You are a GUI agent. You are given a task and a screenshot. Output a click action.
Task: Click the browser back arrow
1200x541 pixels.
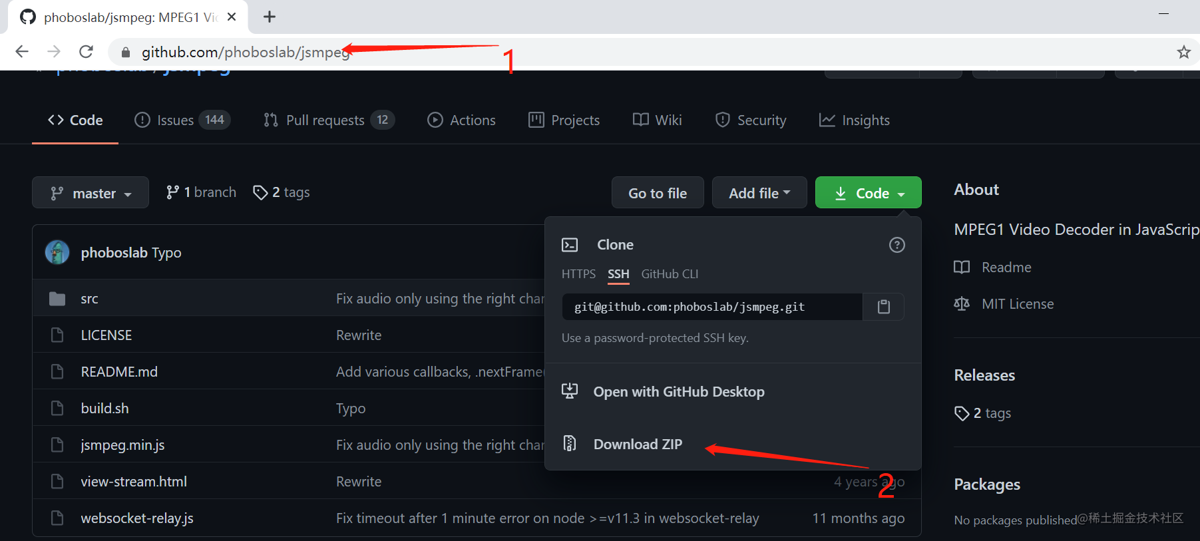(22, 52)
